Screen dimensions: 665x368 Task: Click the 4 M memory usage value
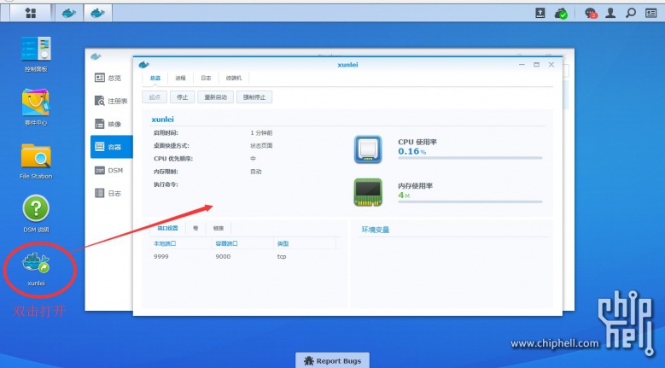pos(404,195)
